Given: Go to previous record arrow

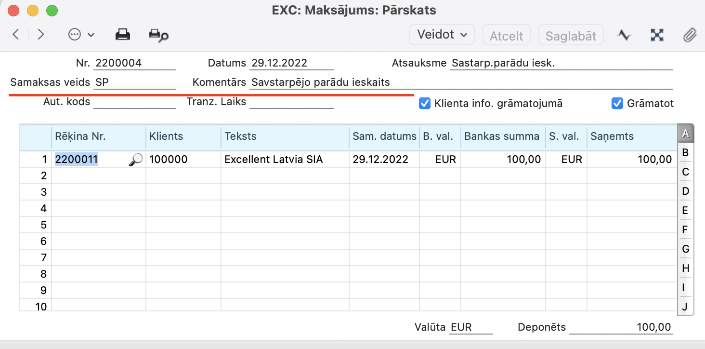Looking at the screenshot, I should [x=16, y=35].
